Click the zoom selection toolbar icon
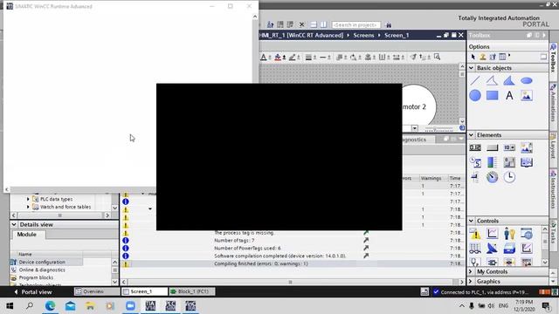This screenshot has height=314, width=559. 437,57
